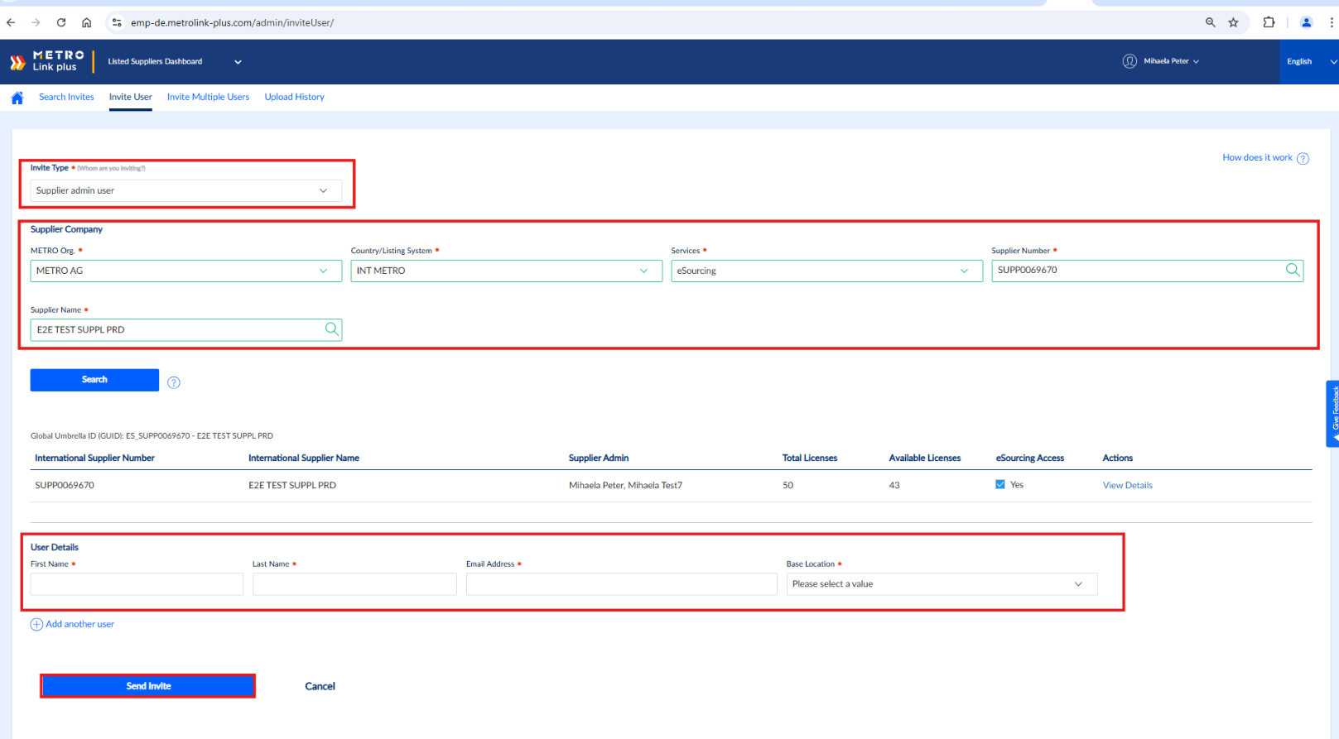Open the browser profile avatar
1339x739 pixels.
[1307, 22]
